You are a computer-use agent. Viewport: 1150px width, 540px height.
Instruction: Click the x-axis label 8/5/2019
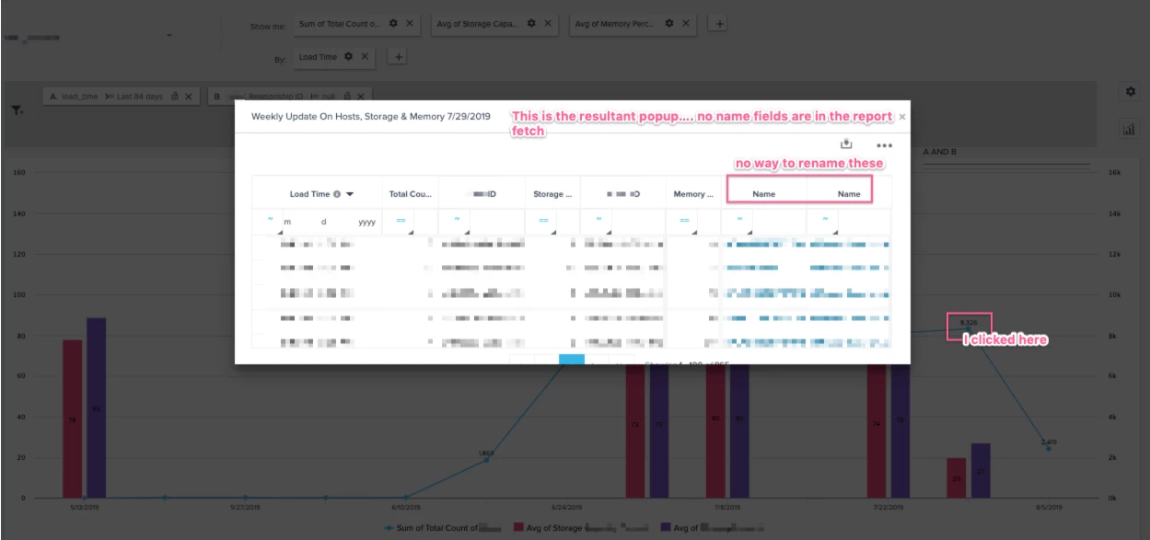1048,507
